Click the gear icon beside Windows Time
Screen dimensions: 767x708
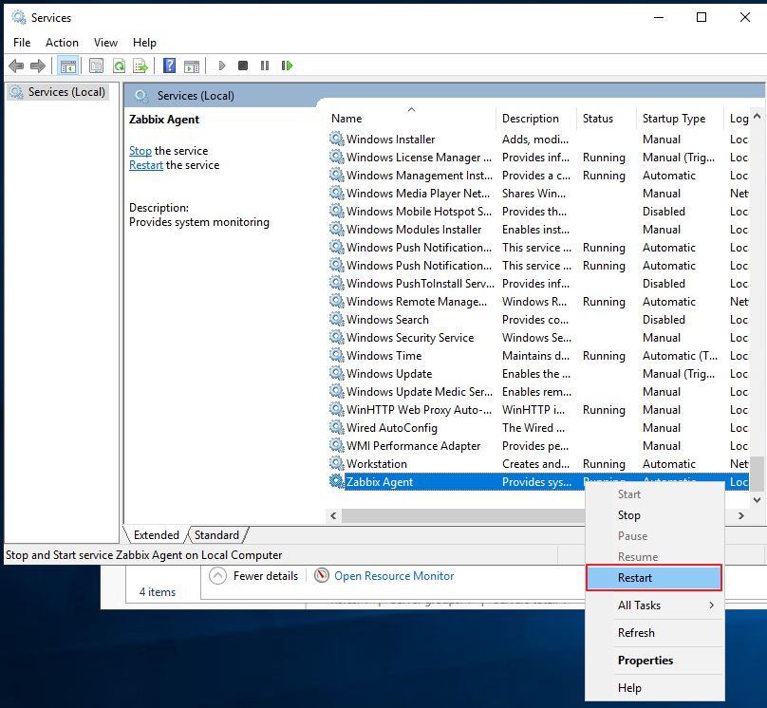336,356
